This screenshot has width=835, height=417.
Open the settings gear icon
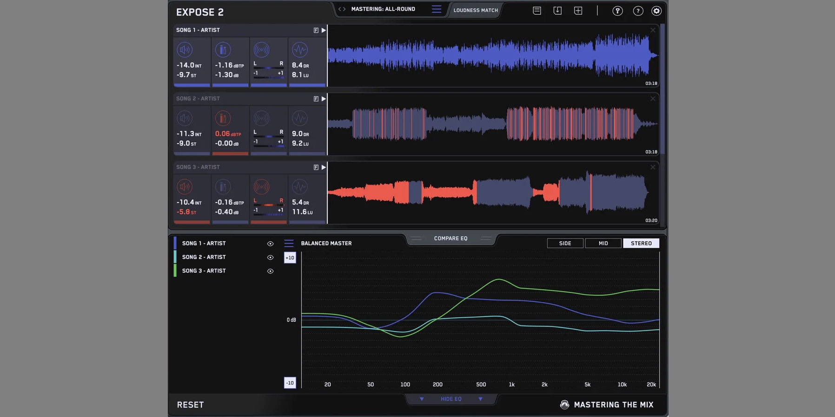click(x=656, y=11)
